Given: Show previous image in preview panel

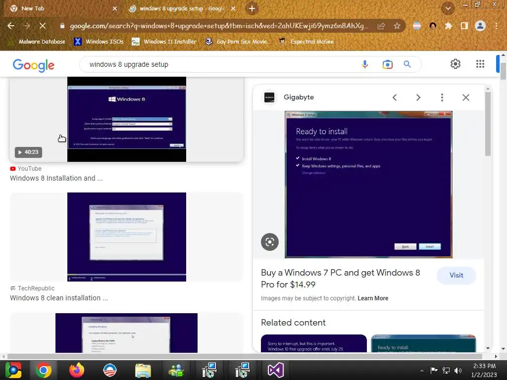Looking at the screenshot, I should (395, 97).
